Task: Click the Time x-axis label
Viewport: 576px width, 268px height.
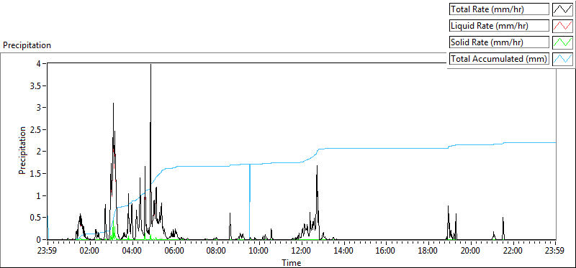Action: [x=292, y=263]
